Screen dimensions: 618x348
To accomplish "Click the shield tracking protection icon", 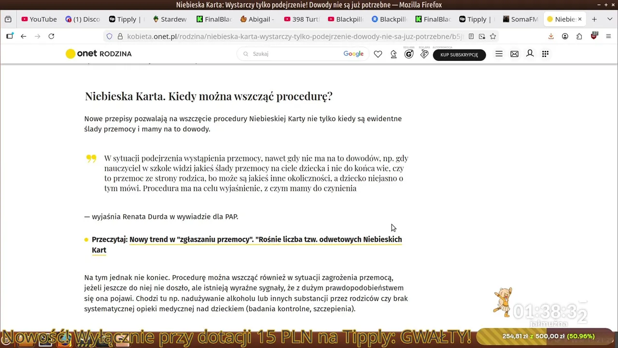I will click(x=109, y=36).
